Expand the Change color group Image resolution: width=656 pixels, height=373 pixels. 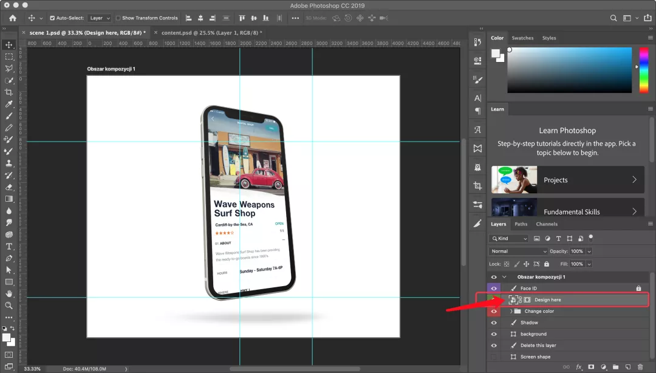click(x=511, y=311)
